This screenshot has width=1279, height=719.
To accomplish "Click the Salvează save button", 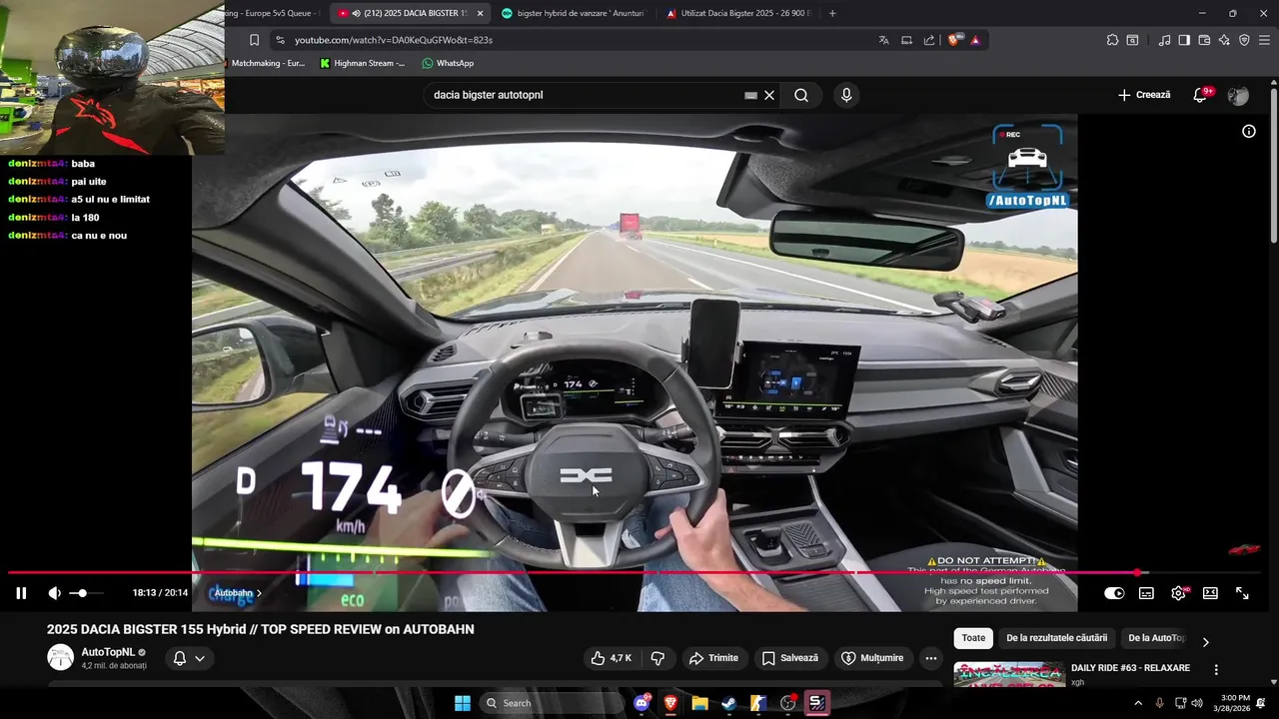I will [x=789, y=658].
